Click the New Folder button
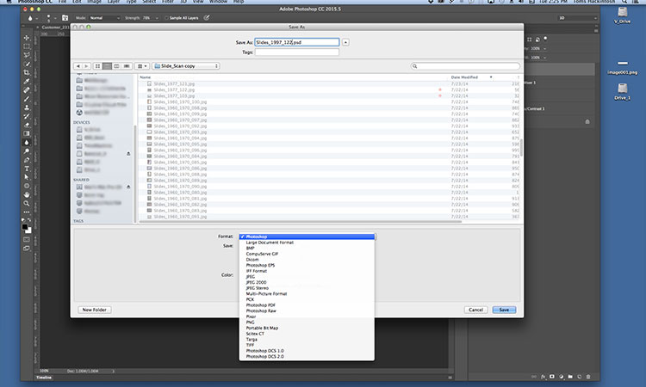Screen dimensions: 646x387 pos(96,309)
